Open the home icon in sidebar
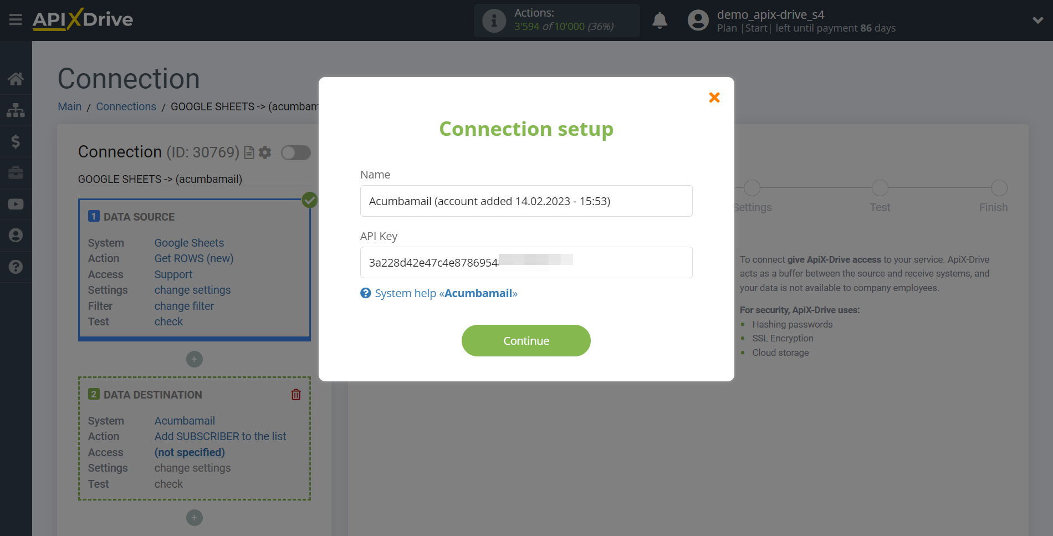 tap(16, 79)
